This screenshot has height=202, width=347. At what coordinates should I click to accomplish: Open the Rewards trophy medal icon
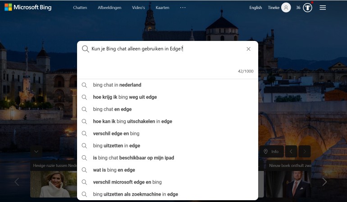coord(307,8)
